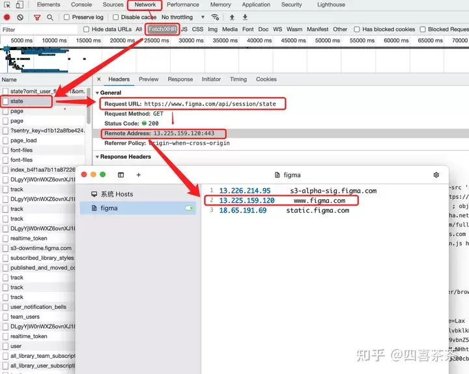Select the user_notification_bells request
Image resolution: width=469 pixels, height=374 pixels.
pos(38,307)
